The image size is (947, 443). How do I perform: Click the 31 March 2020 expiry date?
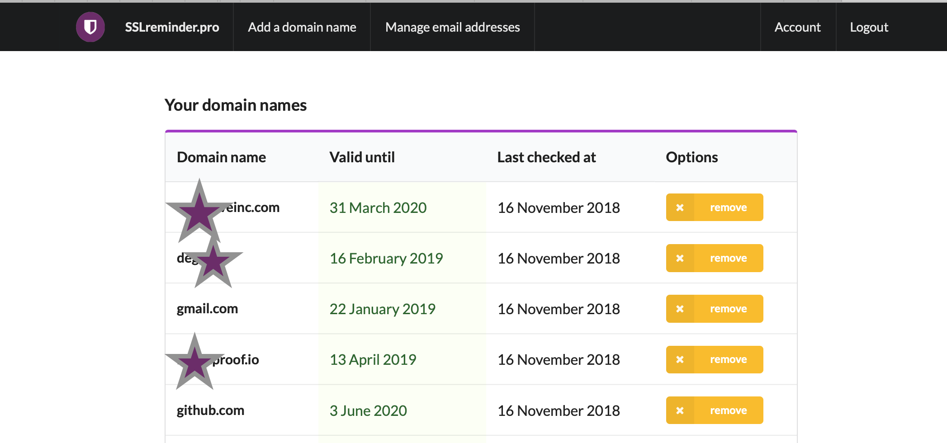(x=378, y=207)
